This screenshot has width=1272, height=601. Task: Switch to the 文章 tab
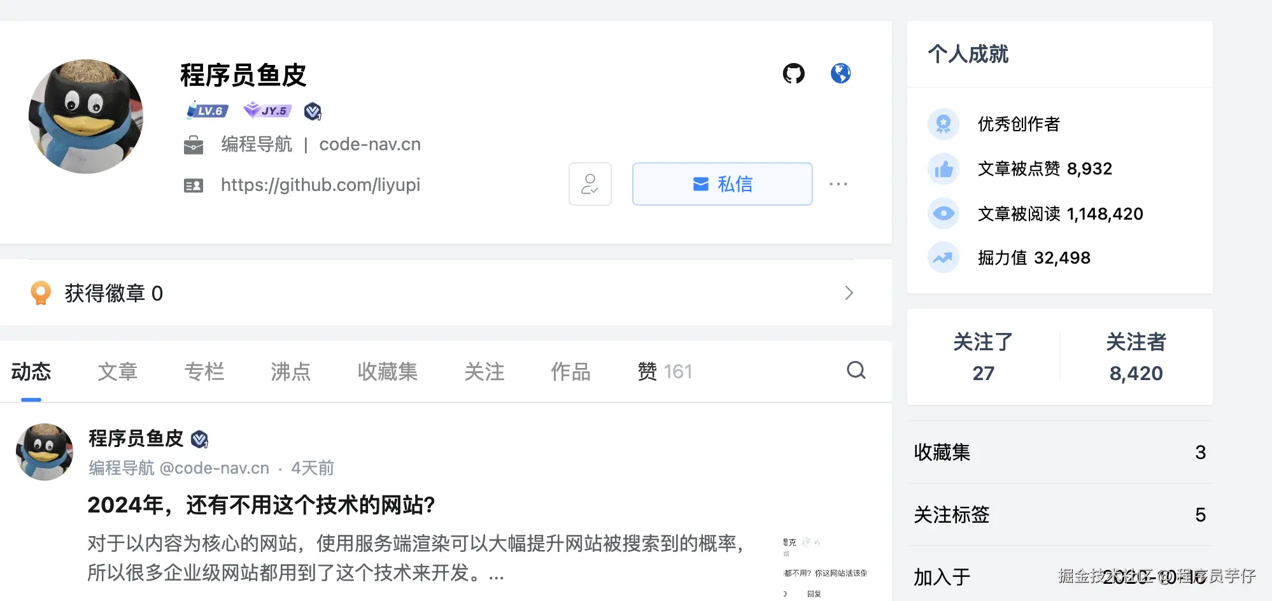point(118,372)
